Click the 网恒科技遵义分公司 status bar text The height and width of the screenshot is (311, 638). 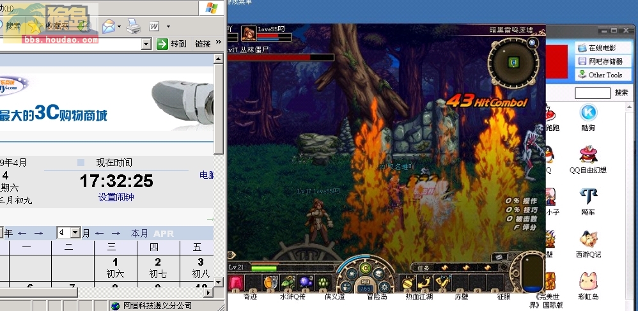coord(157,306)
